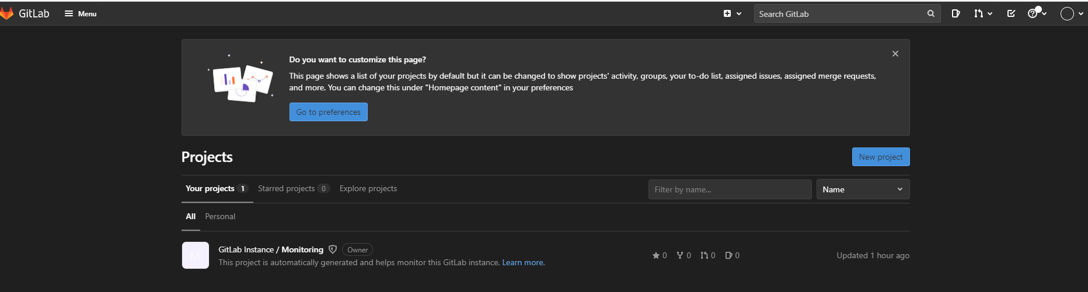
Task: Click the Projects page heading
Action: (207, 157)
